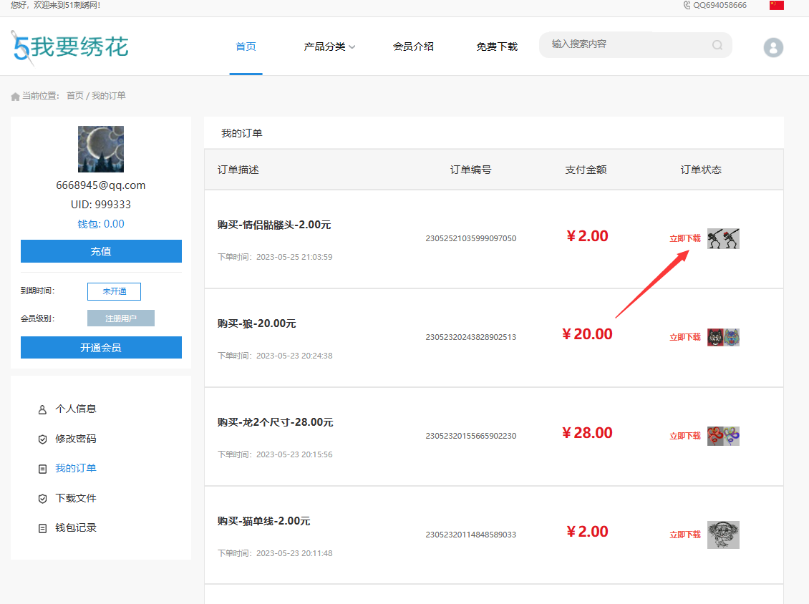Select order title 购买-狼-20.00元
This screenshot has height=604, width=809.
tap(256, 323)
